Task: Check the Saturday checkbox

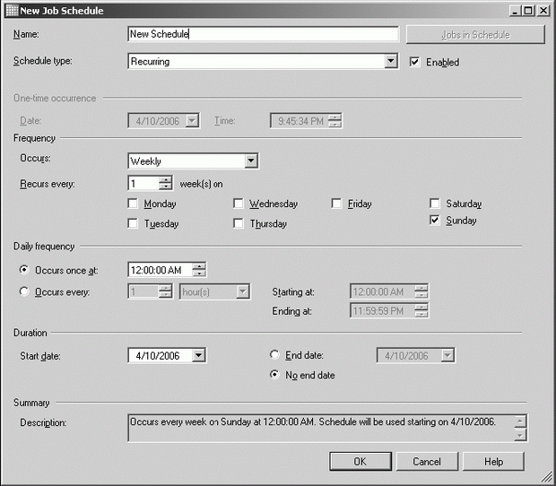Action: coord(435,204)
